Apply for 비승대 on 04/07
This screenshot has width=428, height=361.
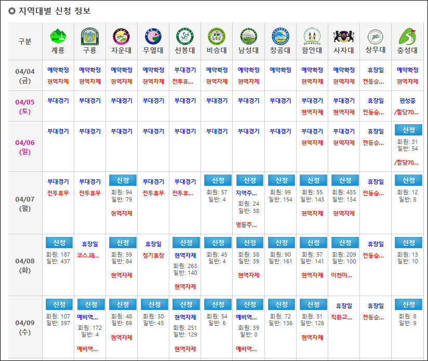coord(218,180)
